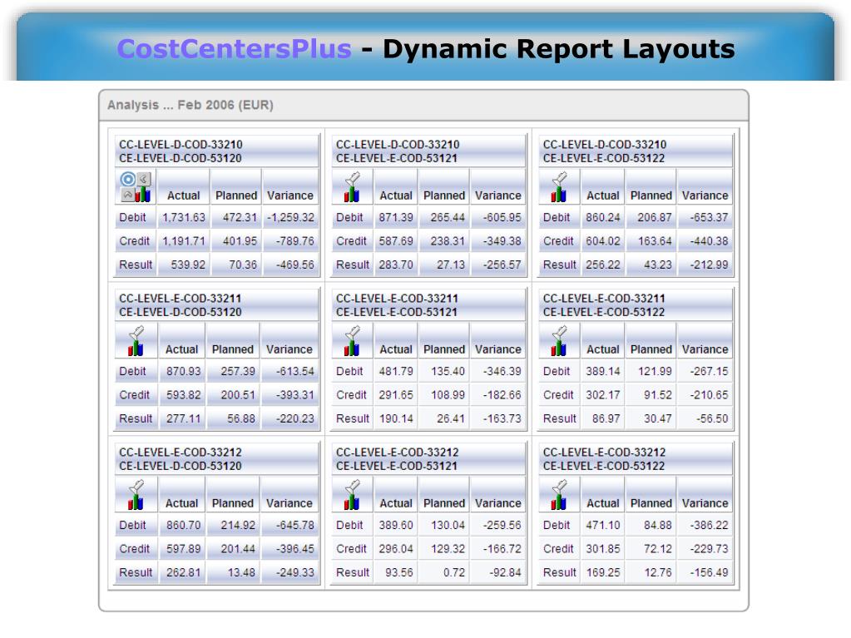
Task: Select the debit actual 389.14
Action: [602, 372]
